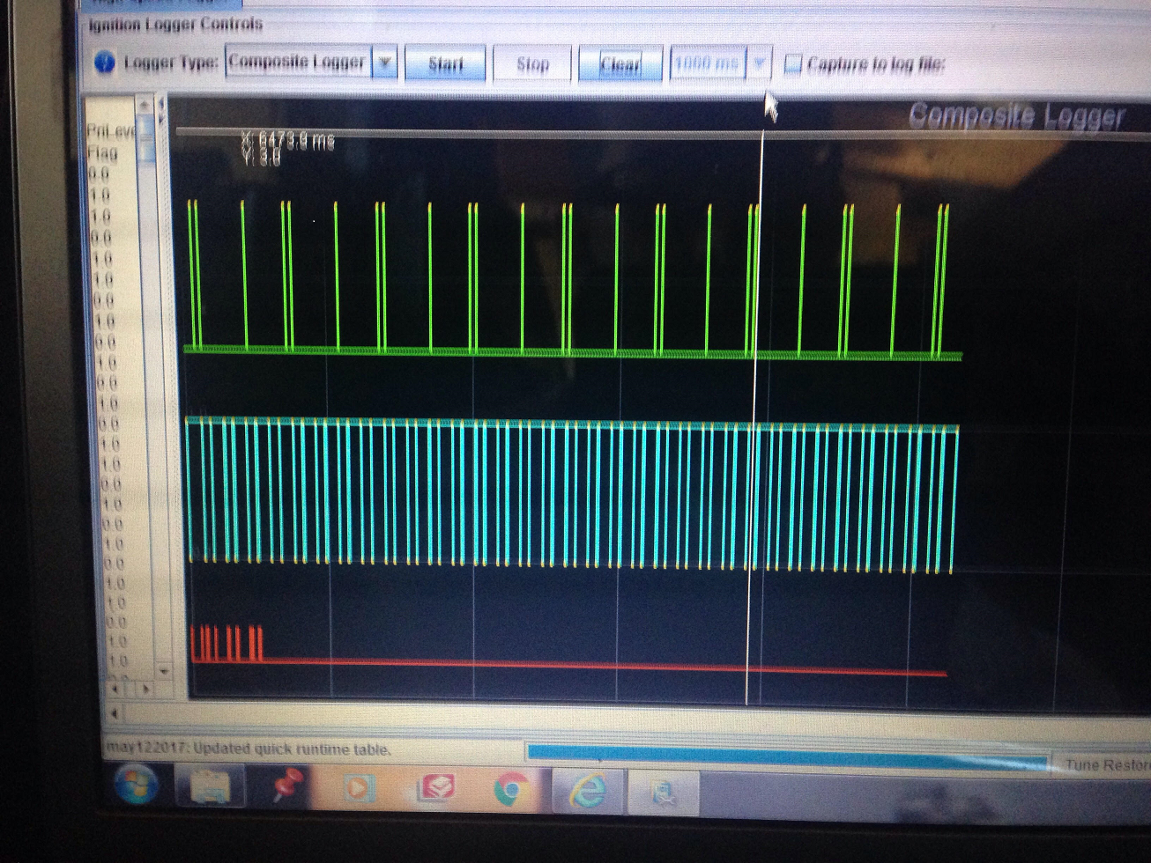The image size is (1151, 863).
Task: Click the red trace at the graph bottom
Action: (x=568, y=652)
